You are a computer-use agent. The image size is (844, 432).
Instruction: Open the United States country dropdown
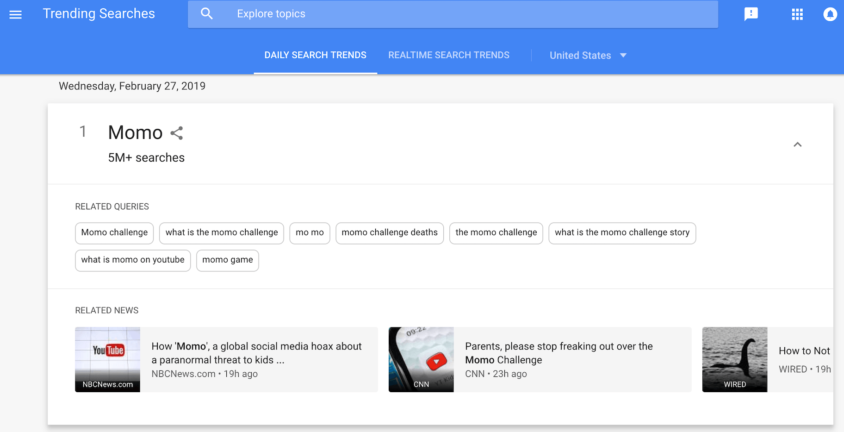(x=588, y=56)
